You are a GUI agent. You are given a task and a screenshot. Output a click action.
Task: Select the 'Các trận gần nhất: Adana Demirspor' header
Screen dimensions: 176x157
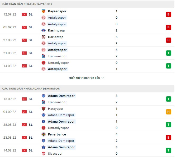pyautogui.click(x=31, y=89)
